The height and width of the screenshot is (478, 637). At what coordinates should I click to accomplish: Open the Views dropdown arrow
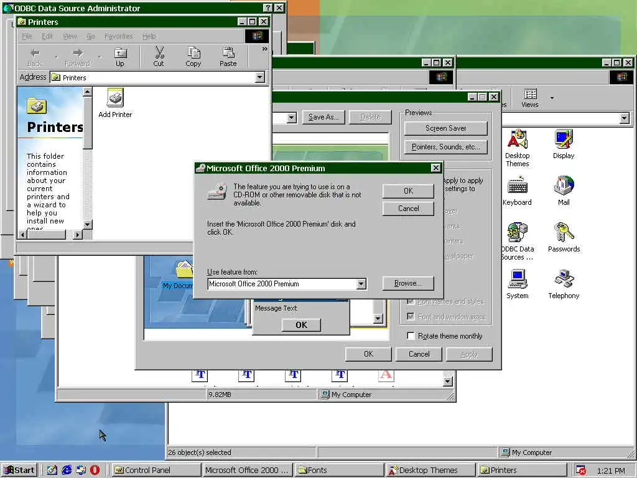click(552, 98)
